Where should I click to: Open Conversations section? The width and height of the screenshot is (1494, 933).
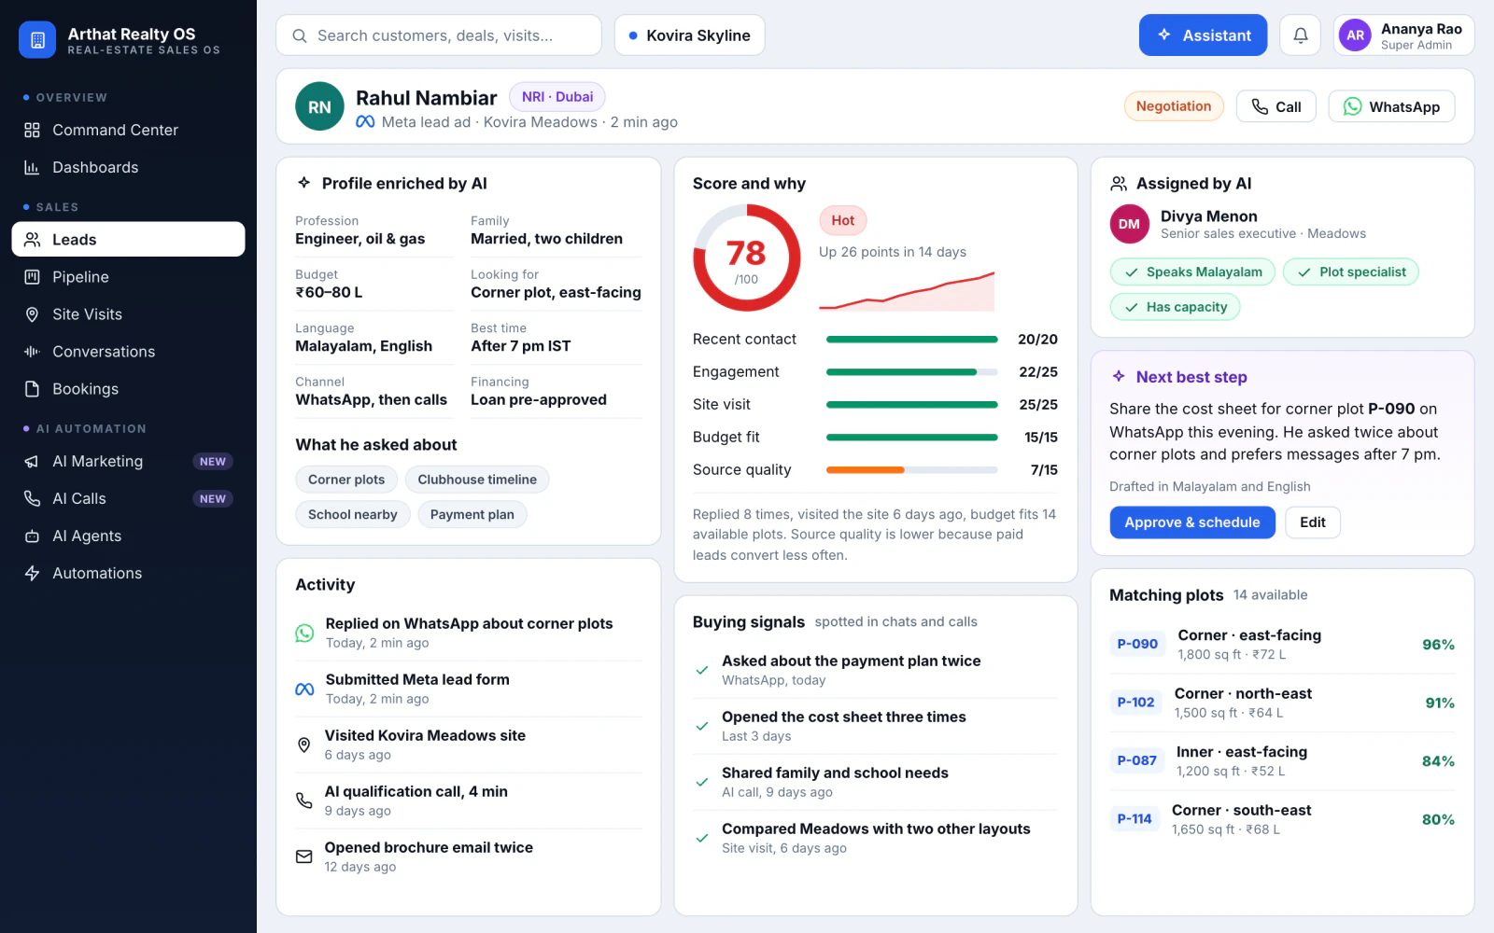[128, 352]
